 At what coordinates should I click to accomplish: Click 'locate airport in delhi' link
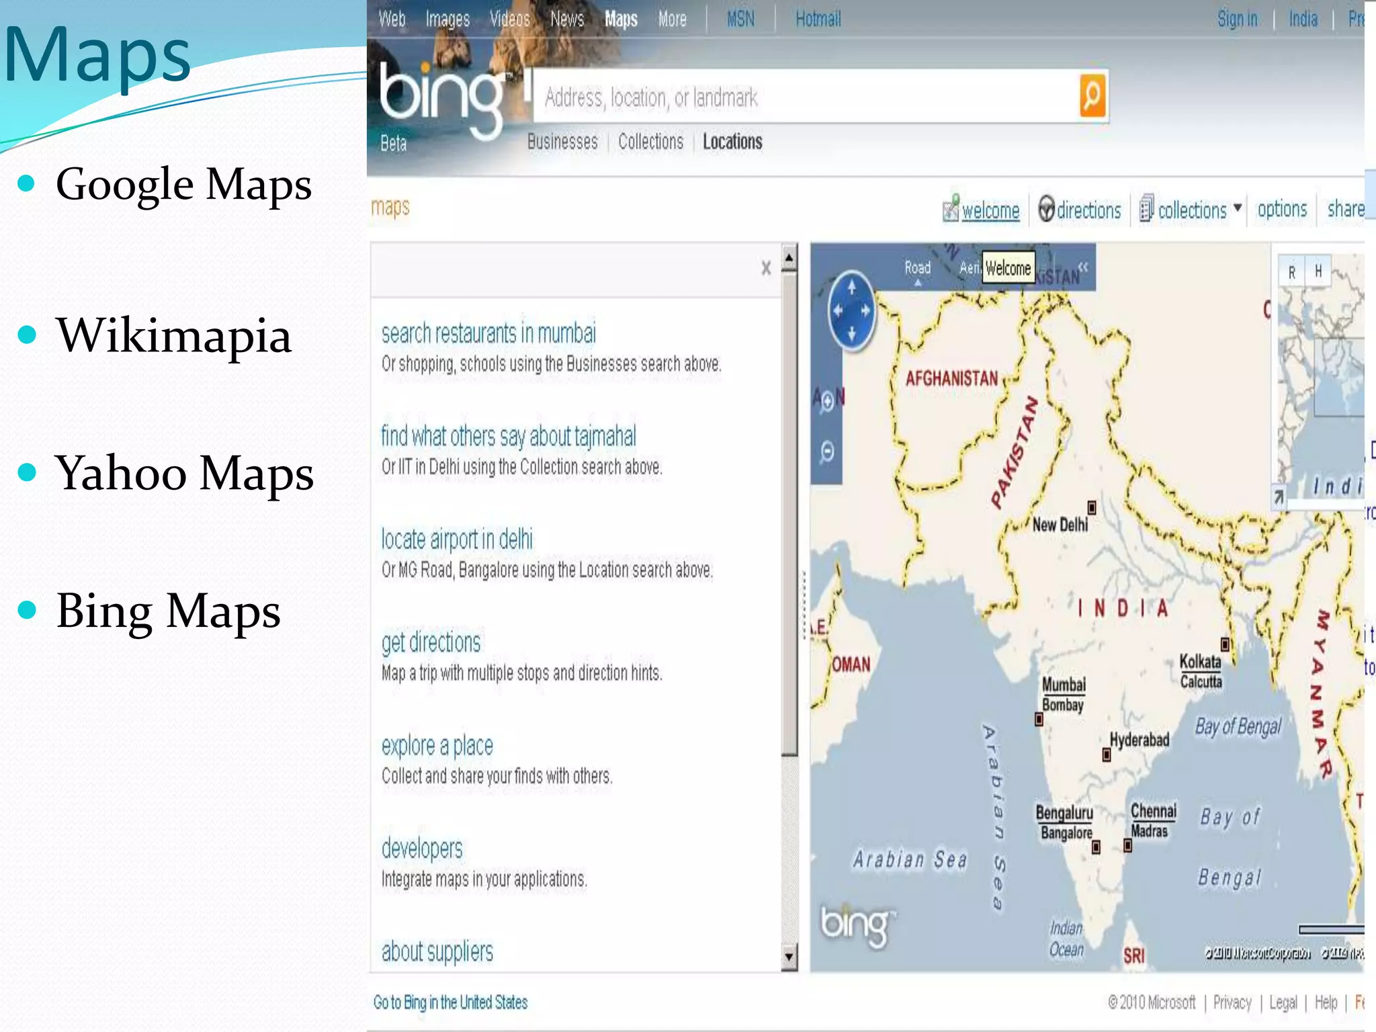tap(457, 540)
